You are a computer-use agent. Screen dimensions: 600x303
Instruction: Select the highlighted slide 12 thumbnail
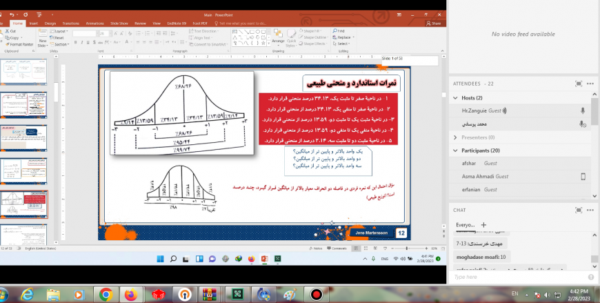point(23,204)
